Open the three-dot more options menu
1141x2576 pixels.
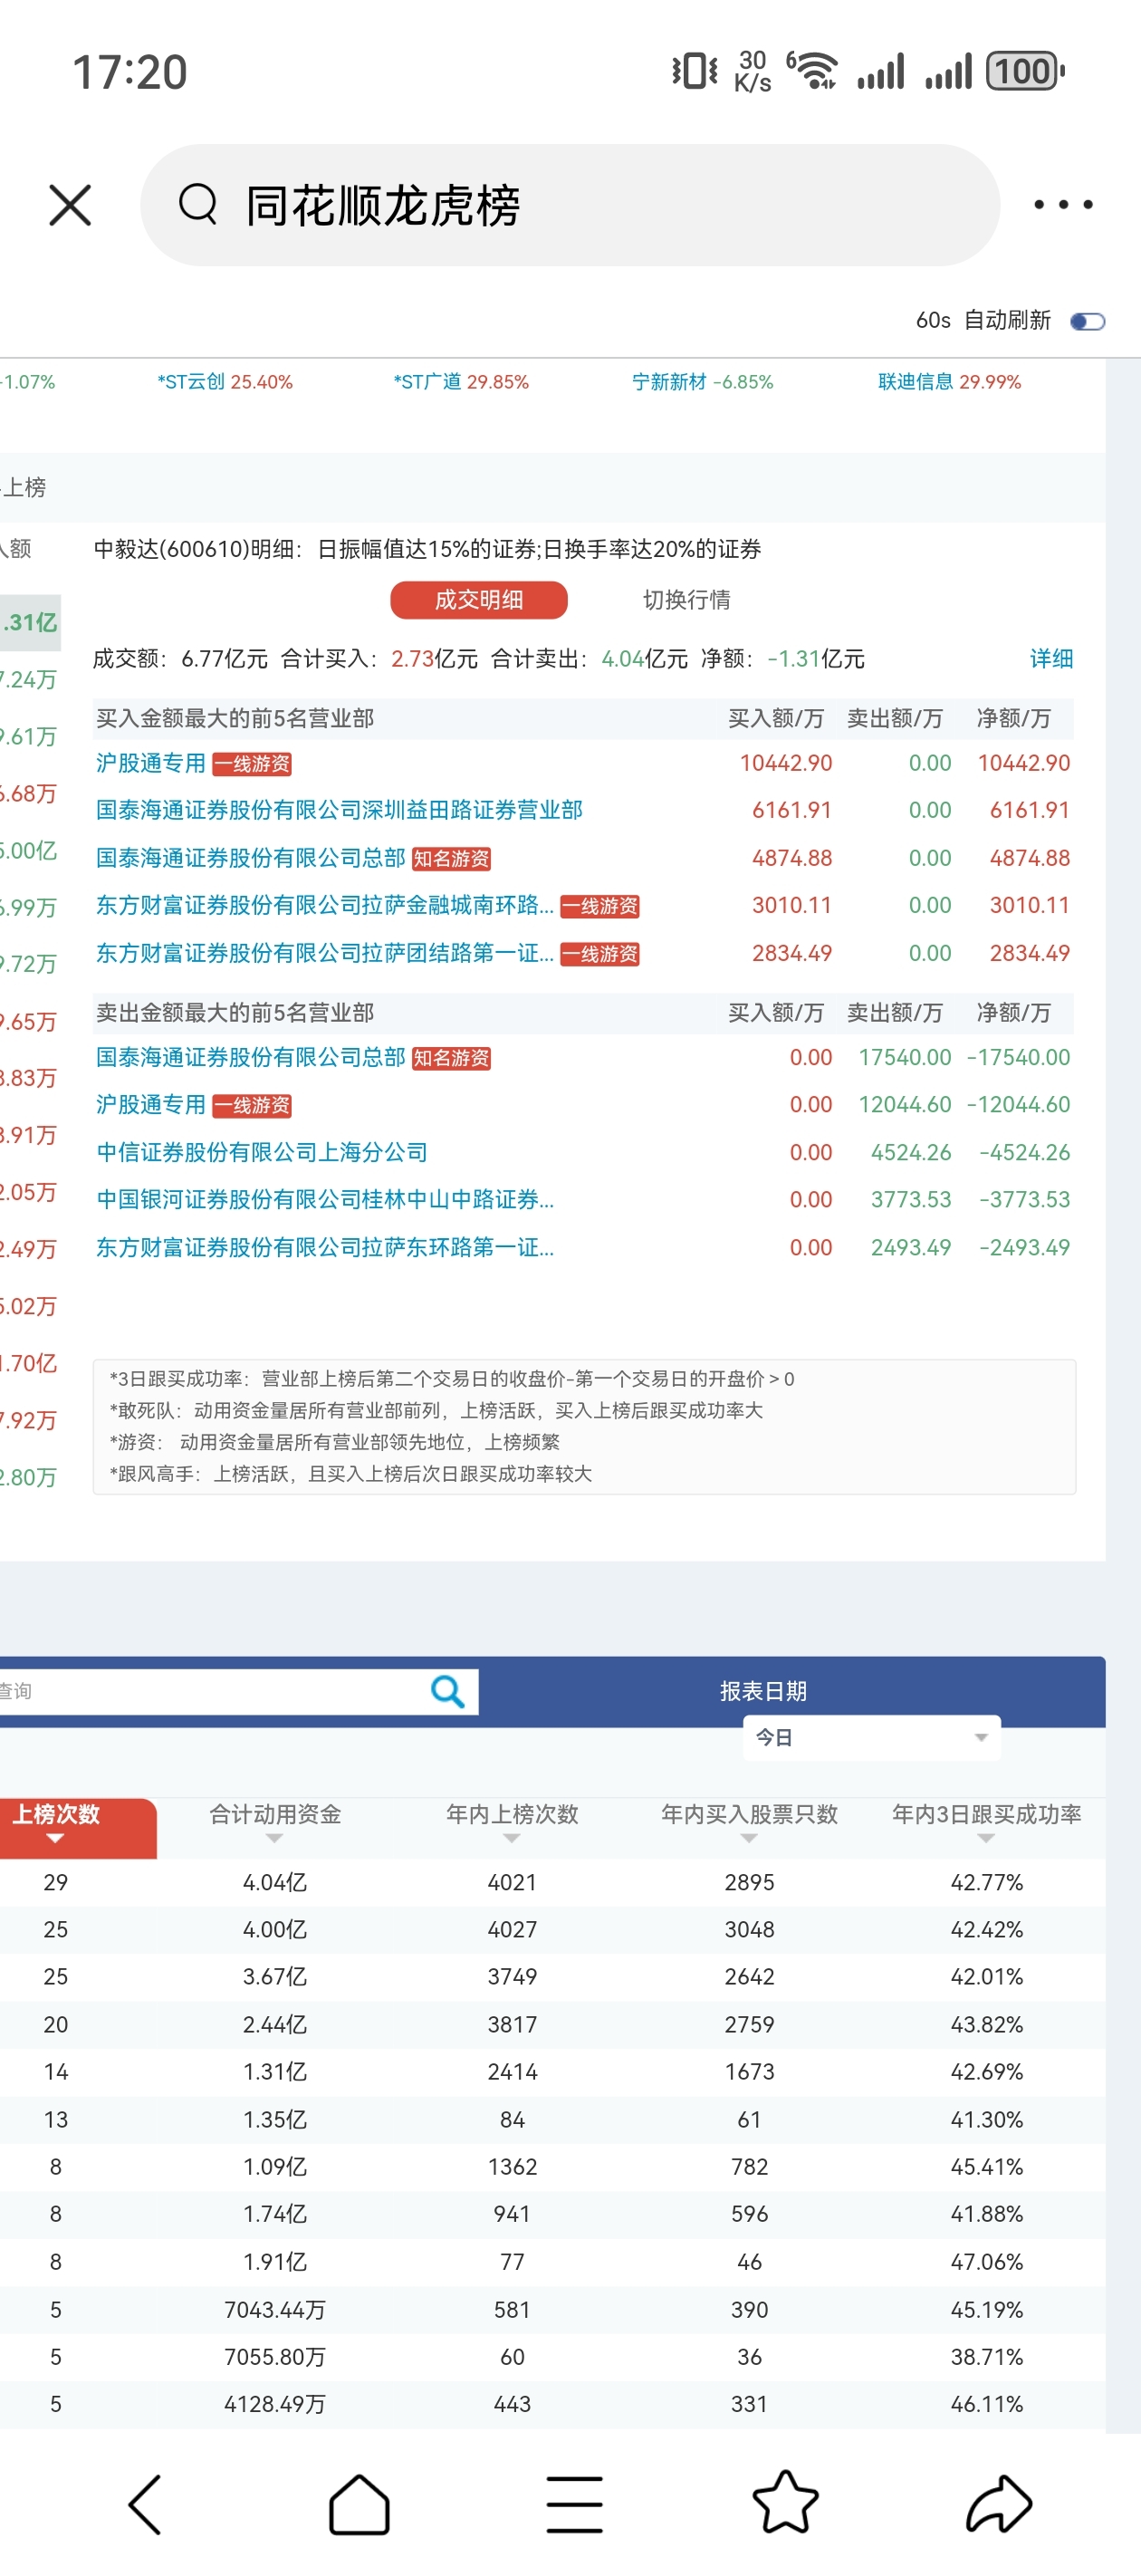click(1063, 205)
